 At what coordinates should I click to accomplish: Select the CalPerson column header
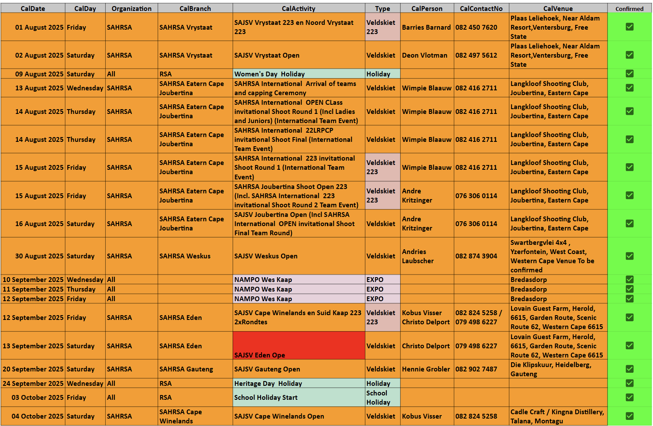point(427,8)
